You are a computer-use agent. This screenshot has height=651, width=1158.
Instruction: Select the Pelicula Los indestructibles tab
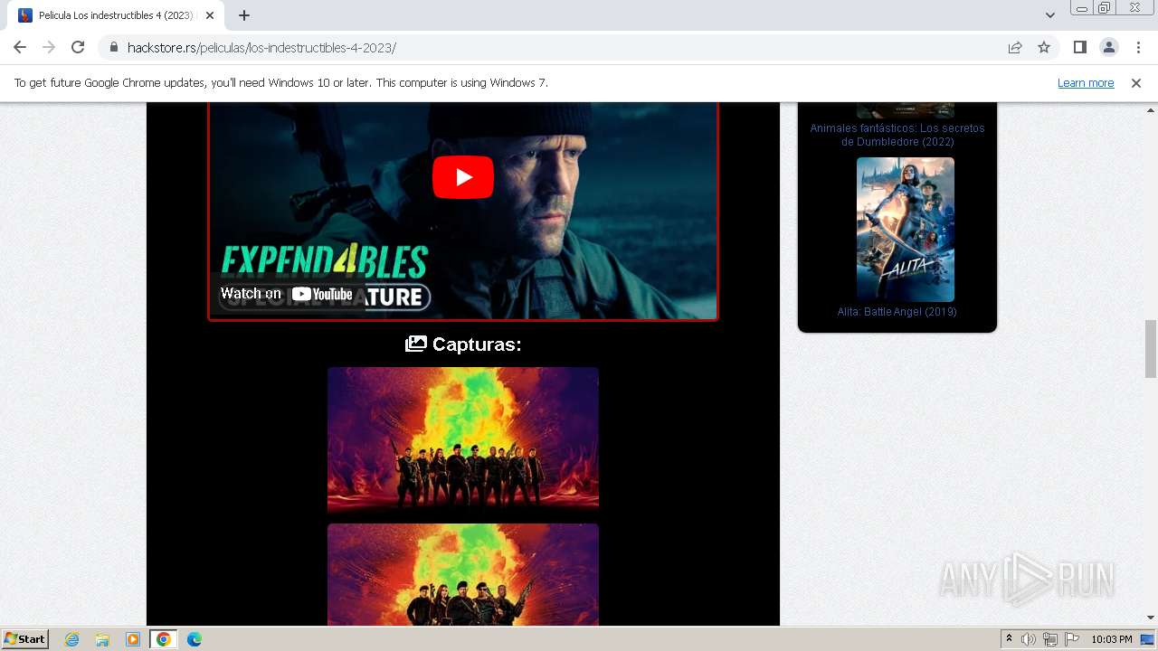(115, 15)
